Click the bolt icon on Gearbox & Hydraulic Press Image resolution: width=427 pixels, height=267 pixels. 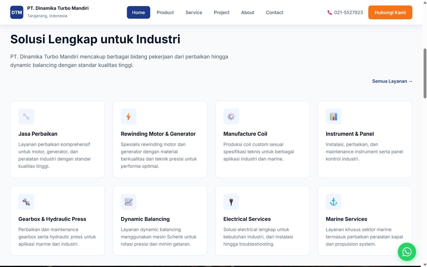tap(26, 202)
